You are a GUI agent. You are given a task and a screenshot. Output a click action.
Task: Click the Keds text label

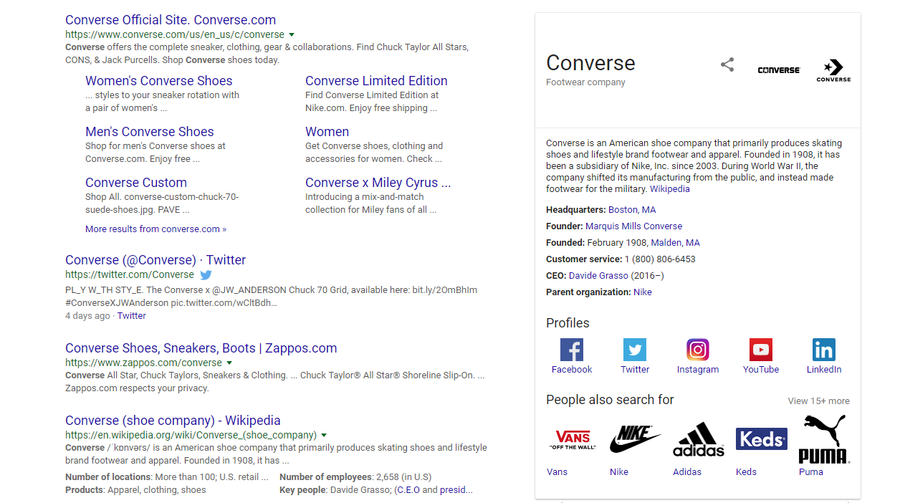click(x=746, y=472)
